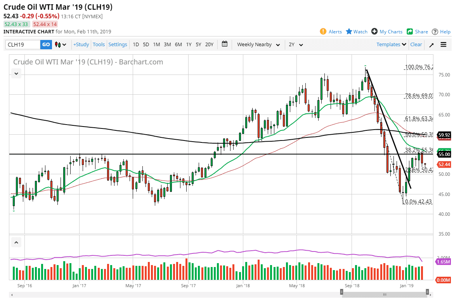Open the hamburger menu icon
Viewport: 454px width, 300px height.
(x=444, y=45)
